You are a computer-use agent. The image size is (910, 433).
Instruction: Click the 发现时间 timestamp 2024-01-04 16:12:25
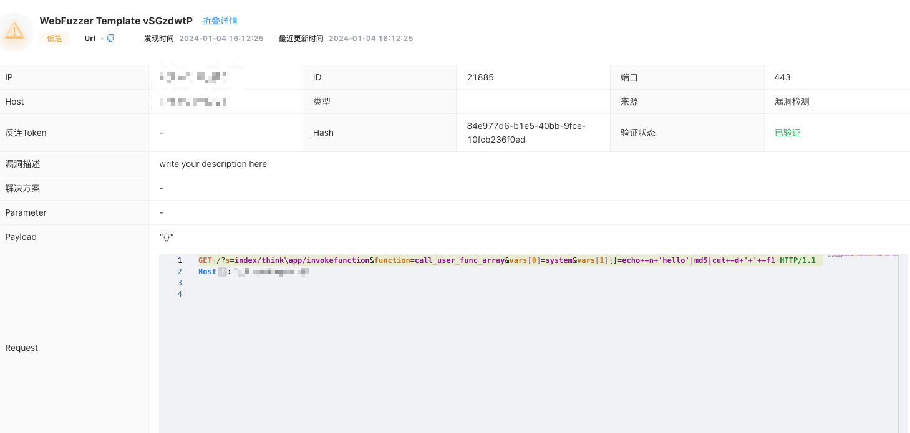[x=221, y=39]
